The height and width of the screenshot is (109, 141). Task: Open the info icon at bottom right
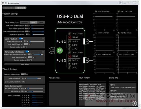point(134,103)
